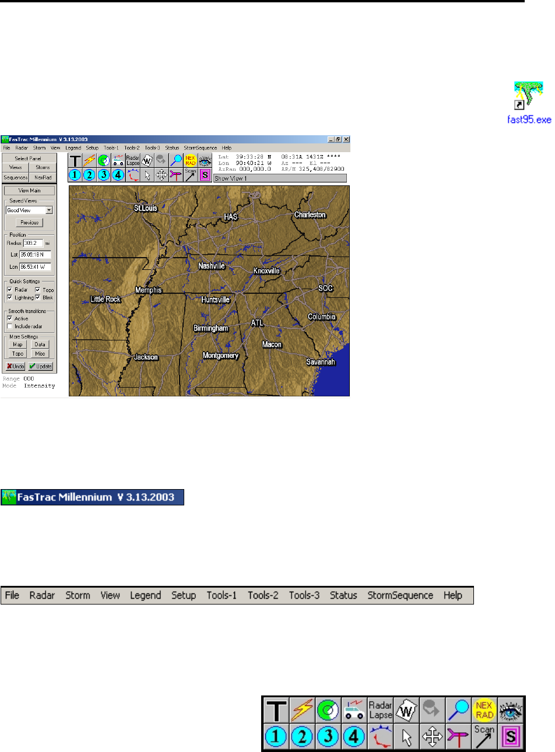
Task: Click the green radar sweep icon in the enlarged toolbar image
Action: point(328,711)
